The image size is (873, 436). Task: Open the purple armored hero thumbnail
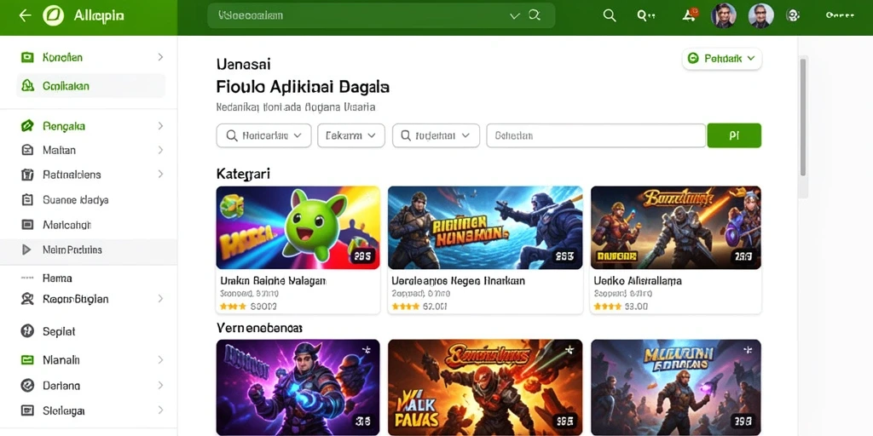pos(298,387)
